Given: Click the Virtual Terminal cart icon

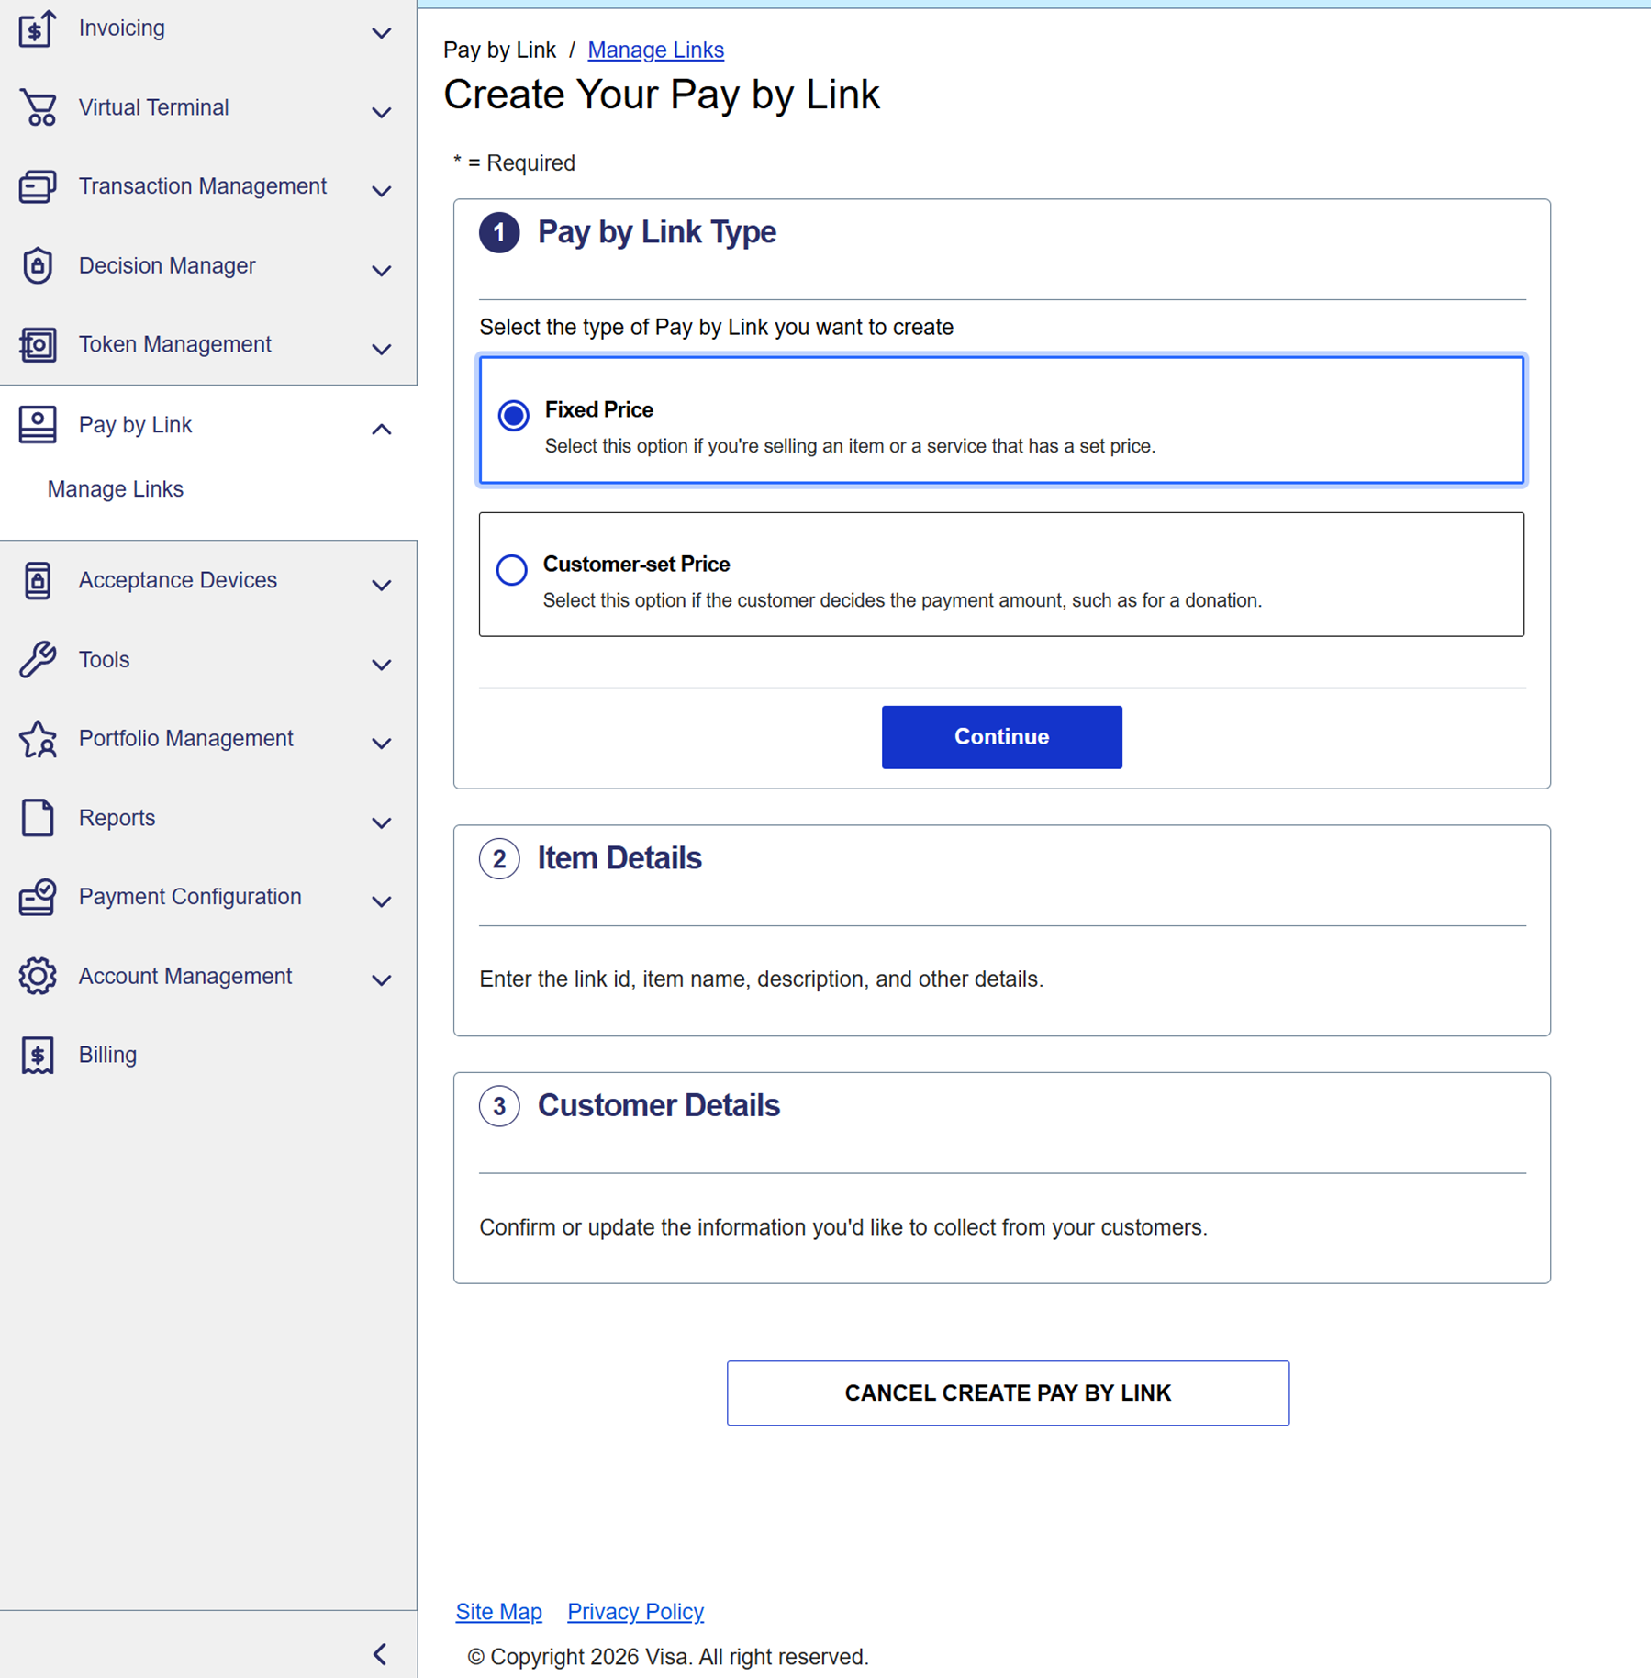Looking at the screenshot, I should [x=38, y=108].
